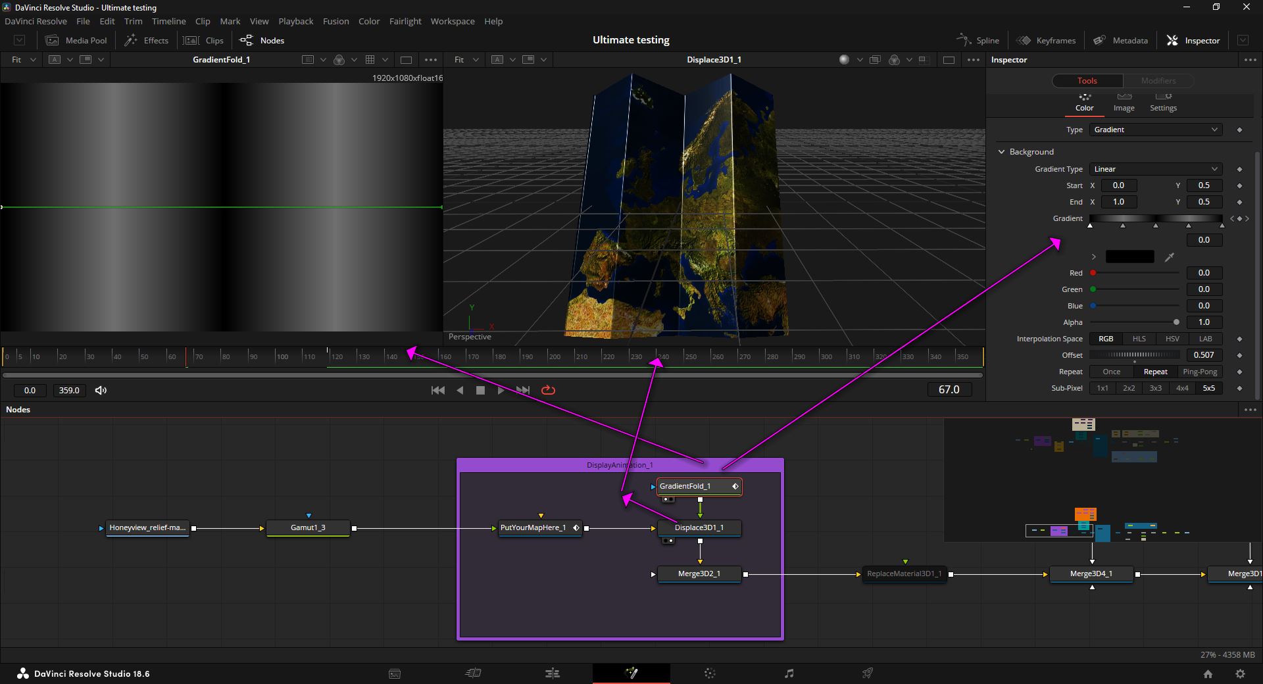Toggle the Nodes panel button
This screenshot has height=684, width=1263.
tap(262, 40)
